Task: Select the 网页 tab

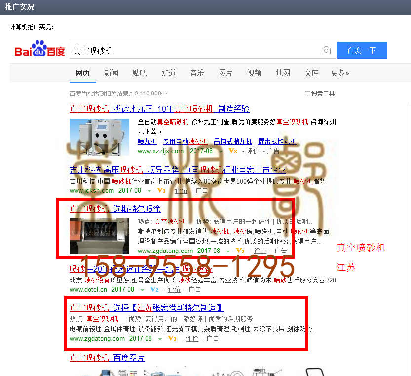Action: [82, 73]
